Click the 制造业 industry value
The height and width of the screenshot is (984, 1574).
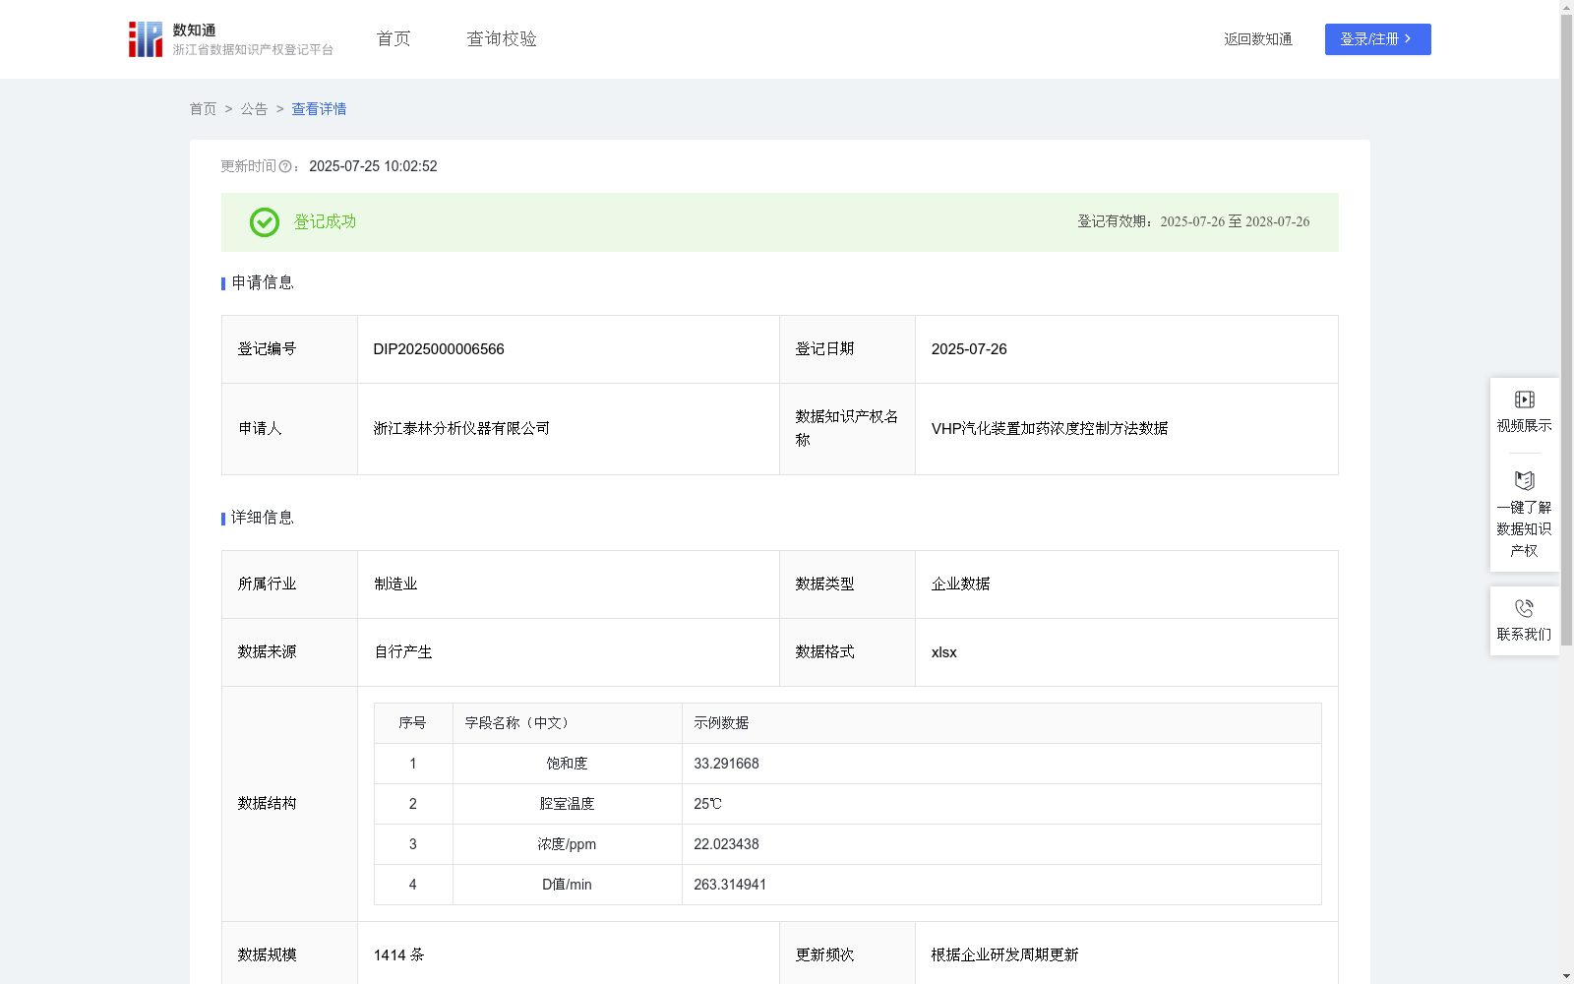[395, 584]
